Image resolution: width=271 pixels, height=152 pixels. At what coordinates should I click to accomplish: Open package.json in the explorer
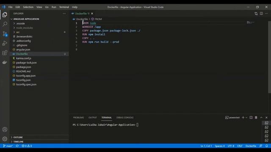coord(24,67)
